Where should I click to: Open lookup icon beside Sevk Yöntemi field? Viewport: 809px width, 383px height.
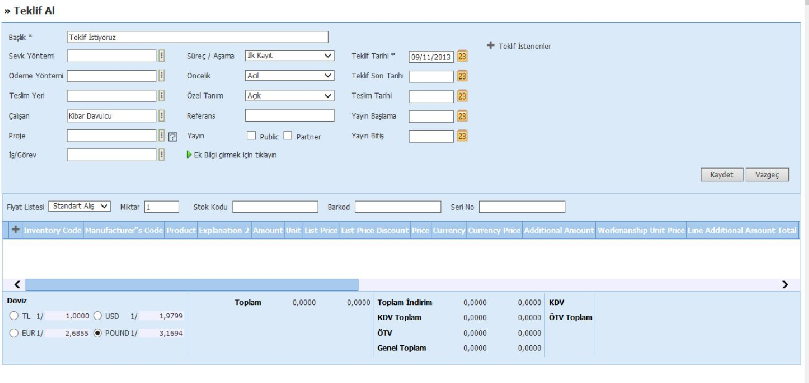[162, 56]
